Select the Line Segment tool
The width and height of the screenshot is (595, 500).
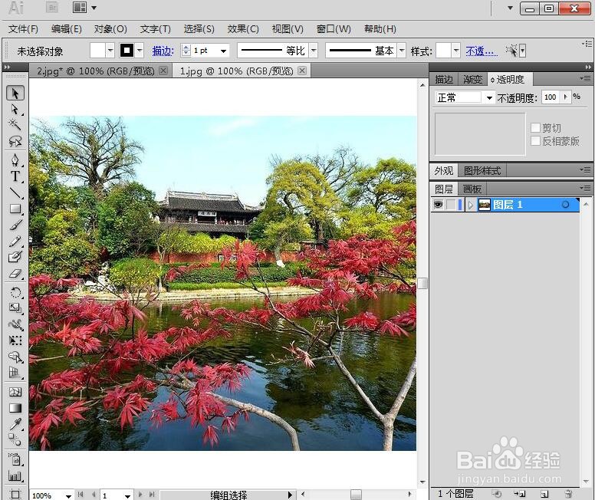(x=15, y=192)
